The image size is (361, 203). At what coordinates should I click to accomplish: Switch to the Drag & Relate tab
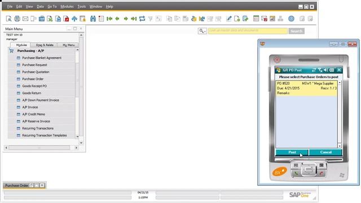(x=45, y=45)
